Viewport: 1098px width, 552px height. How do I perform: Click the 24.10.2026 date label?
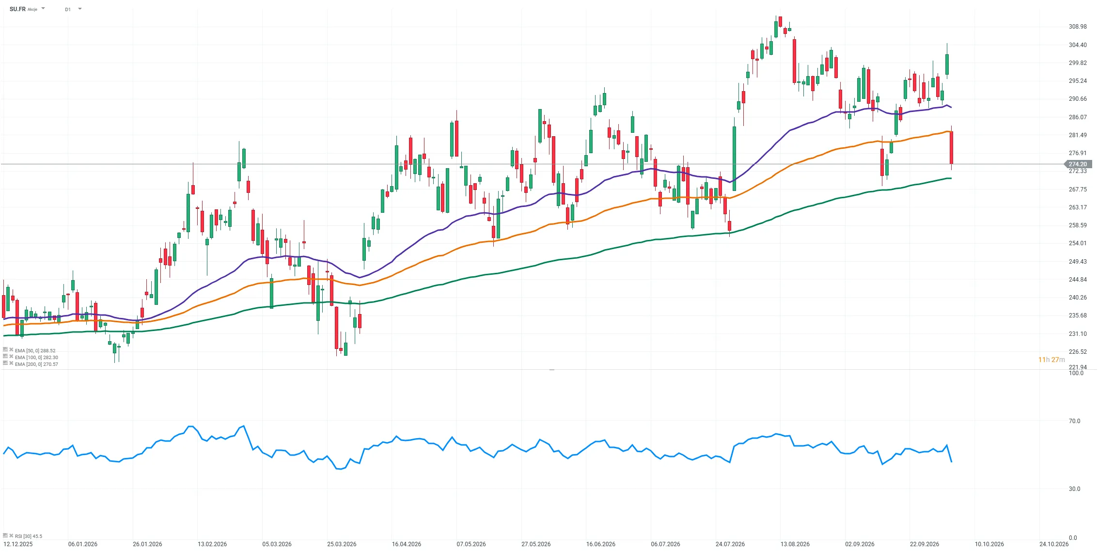click(x=1054, y=544)
